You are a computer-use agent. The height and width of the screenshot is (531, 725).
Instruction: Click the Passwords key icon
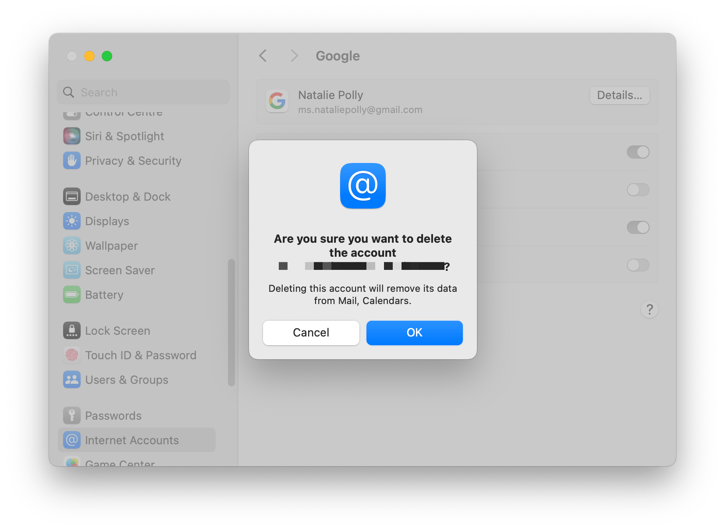[x=71, y=415]
